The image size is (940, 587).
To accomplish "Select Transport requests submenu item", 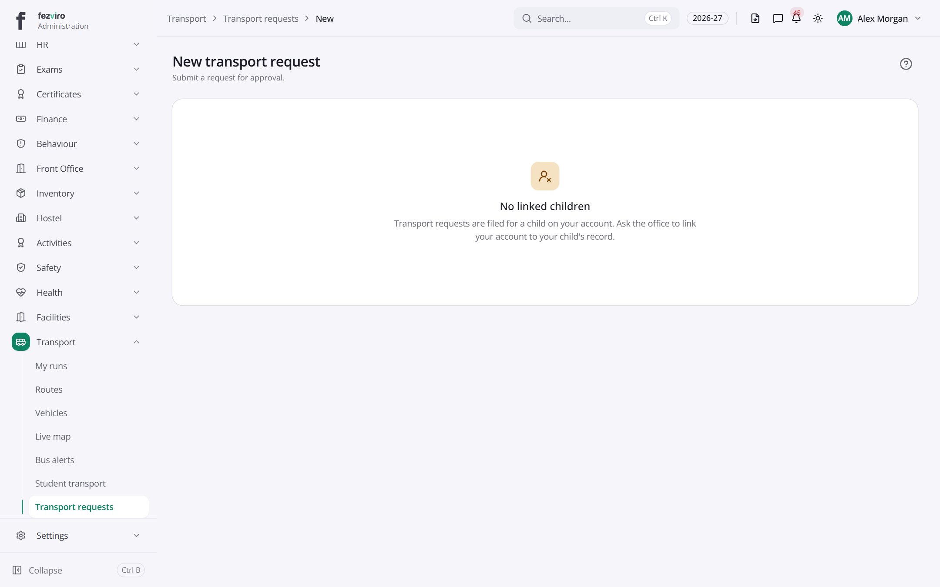I will (89, 507).
